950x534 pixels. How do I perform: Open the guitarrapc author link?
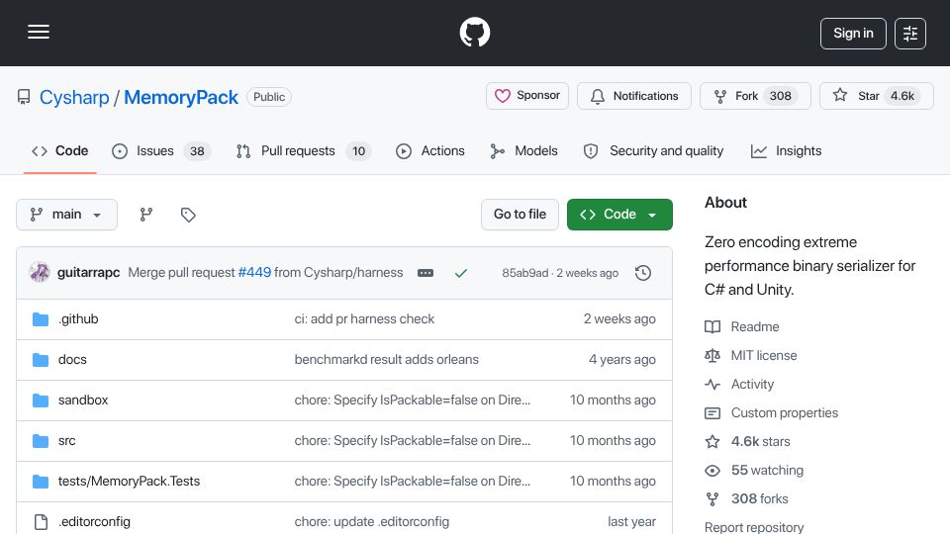coord(88,273)
